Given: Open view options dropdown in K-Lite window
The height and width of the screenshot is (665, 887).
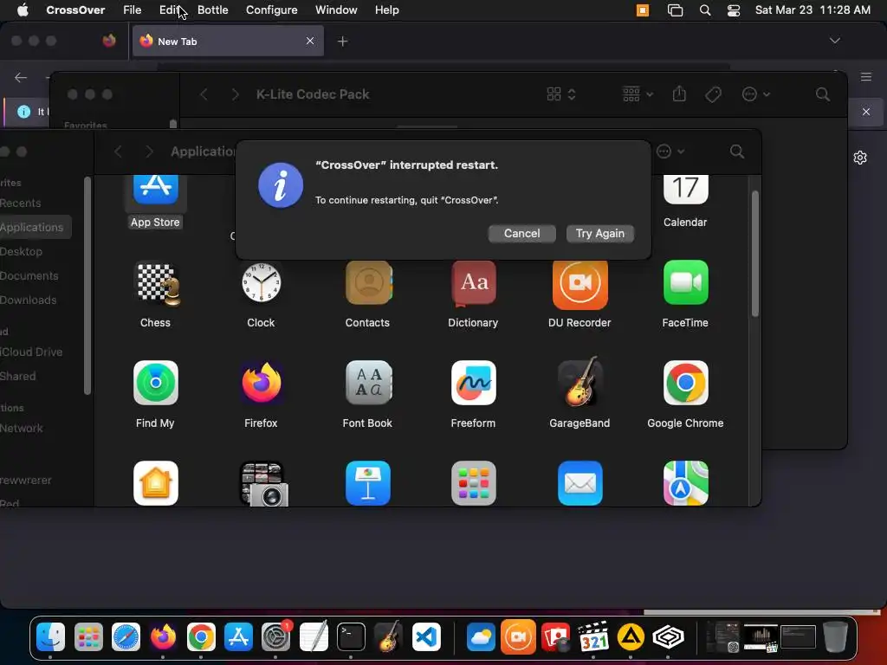Looking at the screenshot, I should coord(561,94).
